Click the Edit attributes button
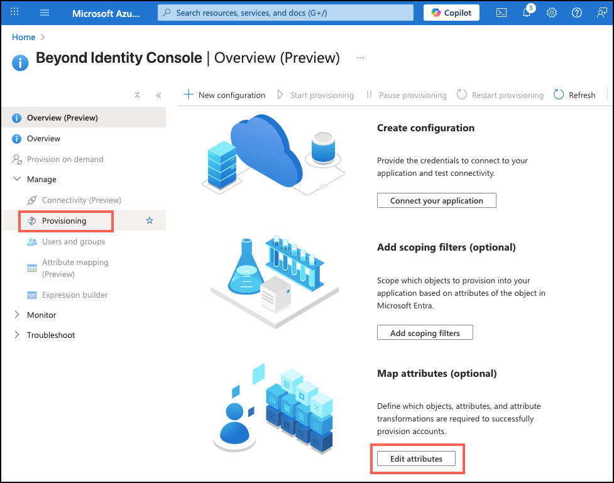The image size is (614, 483). (x=416, y=459)
